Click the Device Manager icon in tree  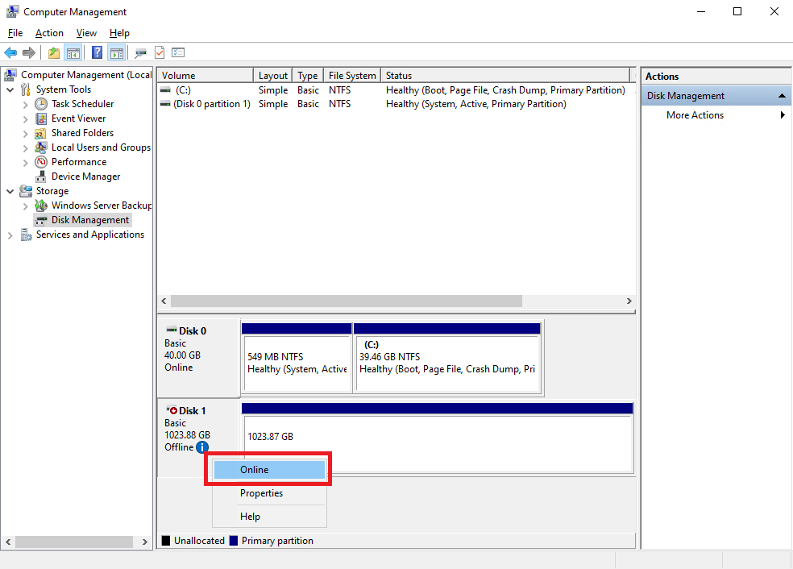point(42,177)
